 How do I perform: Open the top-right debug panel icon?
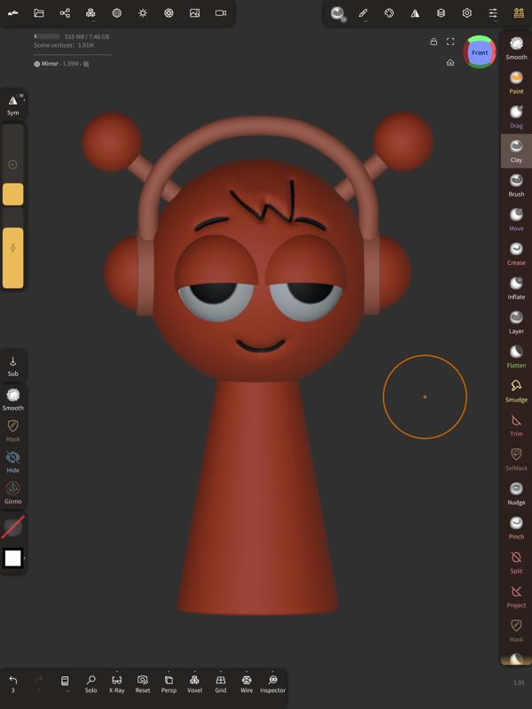click(519, 13)
